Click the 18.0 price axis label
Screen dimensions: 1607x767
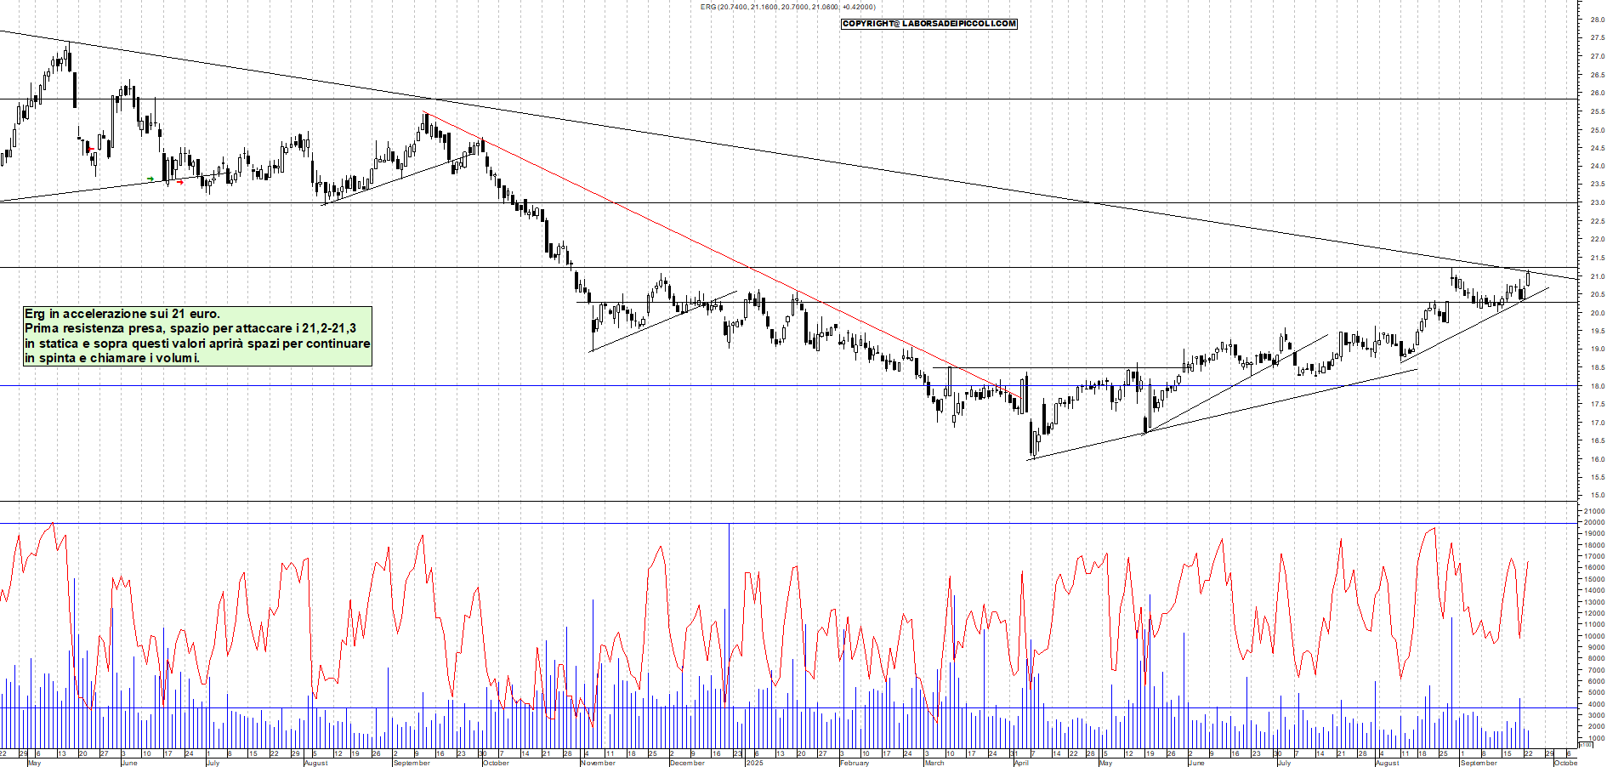(1597, 386)
